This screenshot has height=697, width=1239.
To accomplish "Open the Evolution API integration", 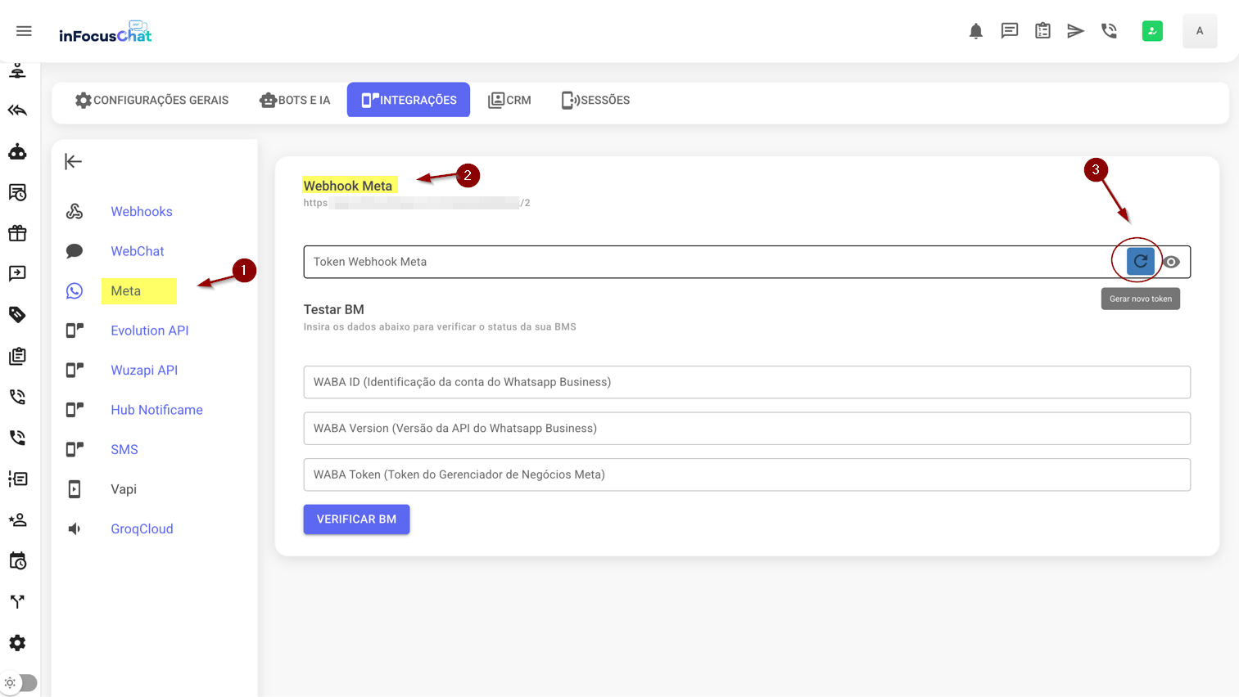I will [149, 331].
